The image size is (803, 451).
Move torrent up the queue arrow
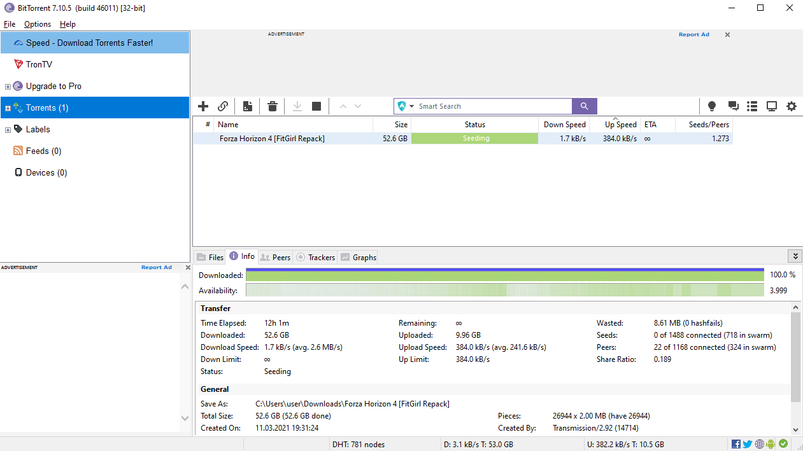(x=343, y=106)
